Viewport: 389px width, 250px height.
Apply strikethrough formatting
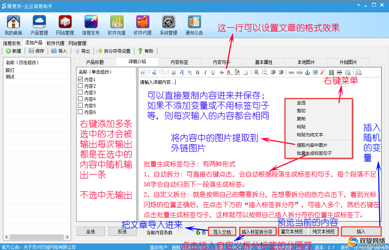(221, 72)
